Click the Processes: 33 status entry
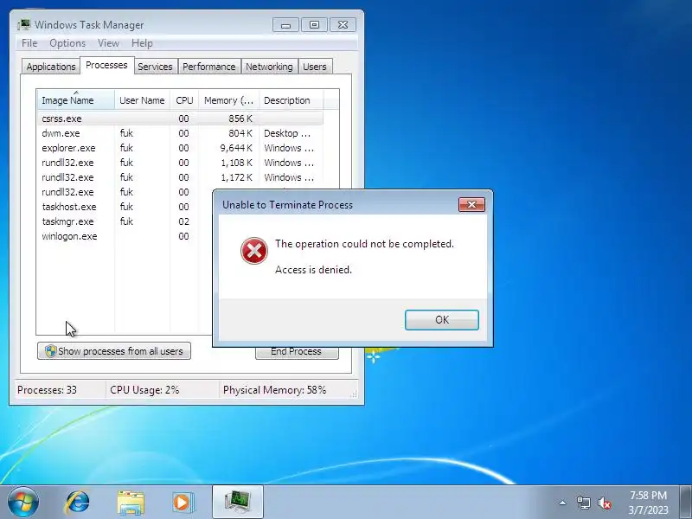The height and width of the screenshot is (519, 692). coord(48,390)
